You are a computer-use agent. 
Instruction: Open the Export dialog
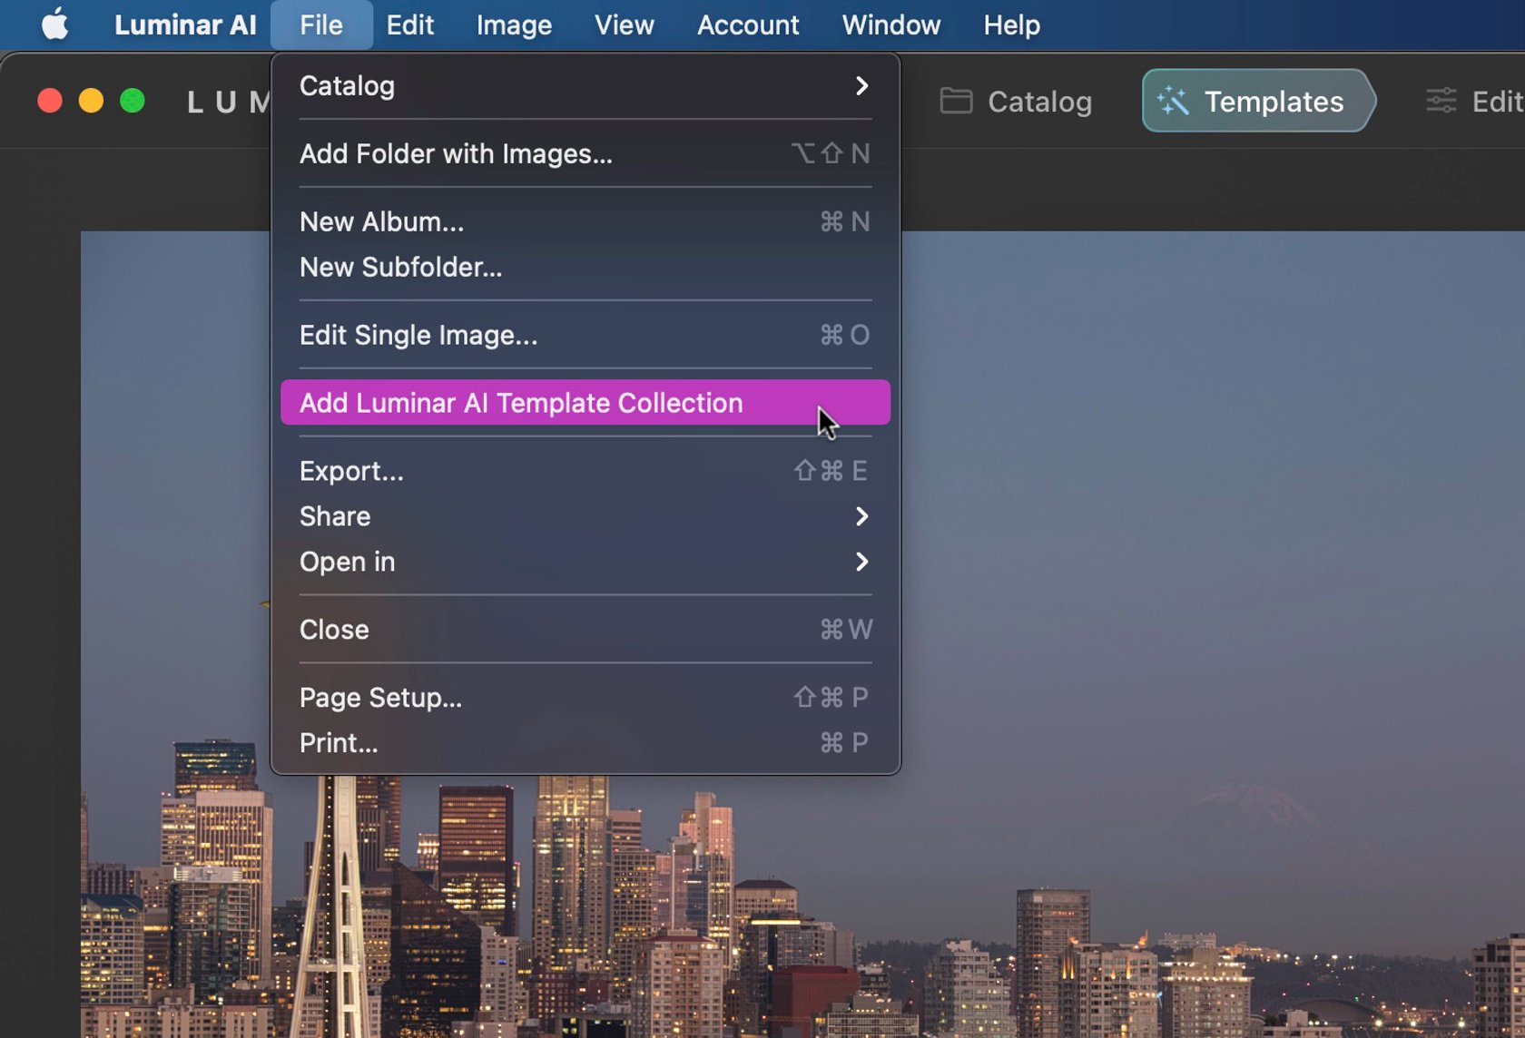point(352,471)
